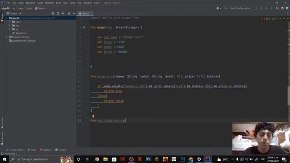Collapse the App56 root project node

click(6, 18)
